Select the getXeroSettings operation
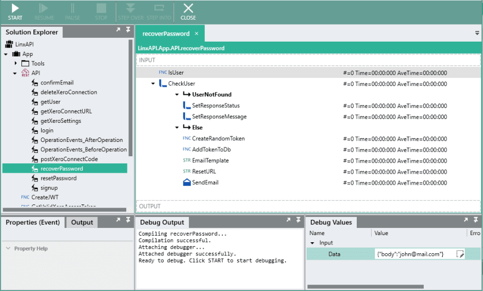Viewport: 483px width, 291px height. tap(61, 121)
